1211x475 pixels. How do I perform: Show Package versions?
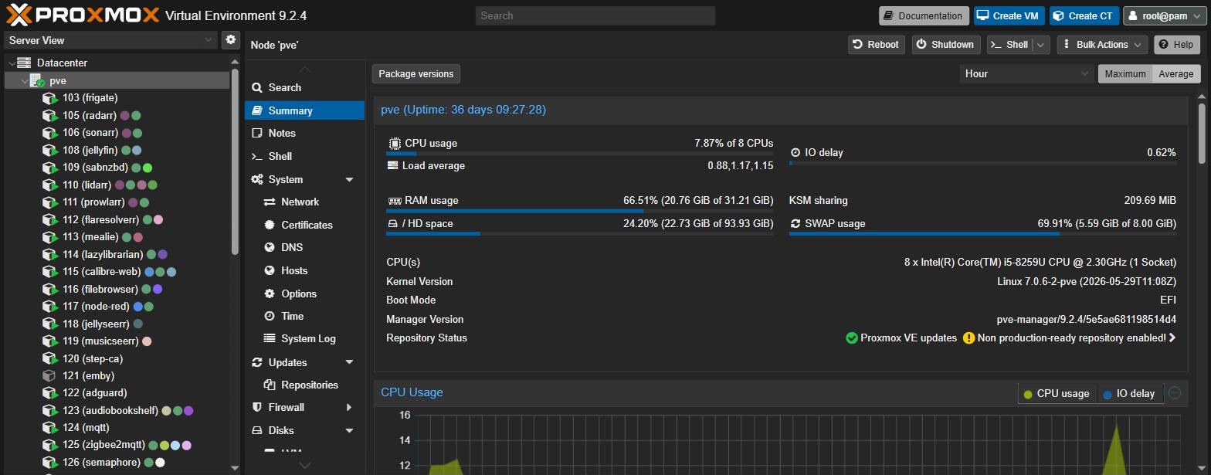pyautogui.click(x=416, y=73)
